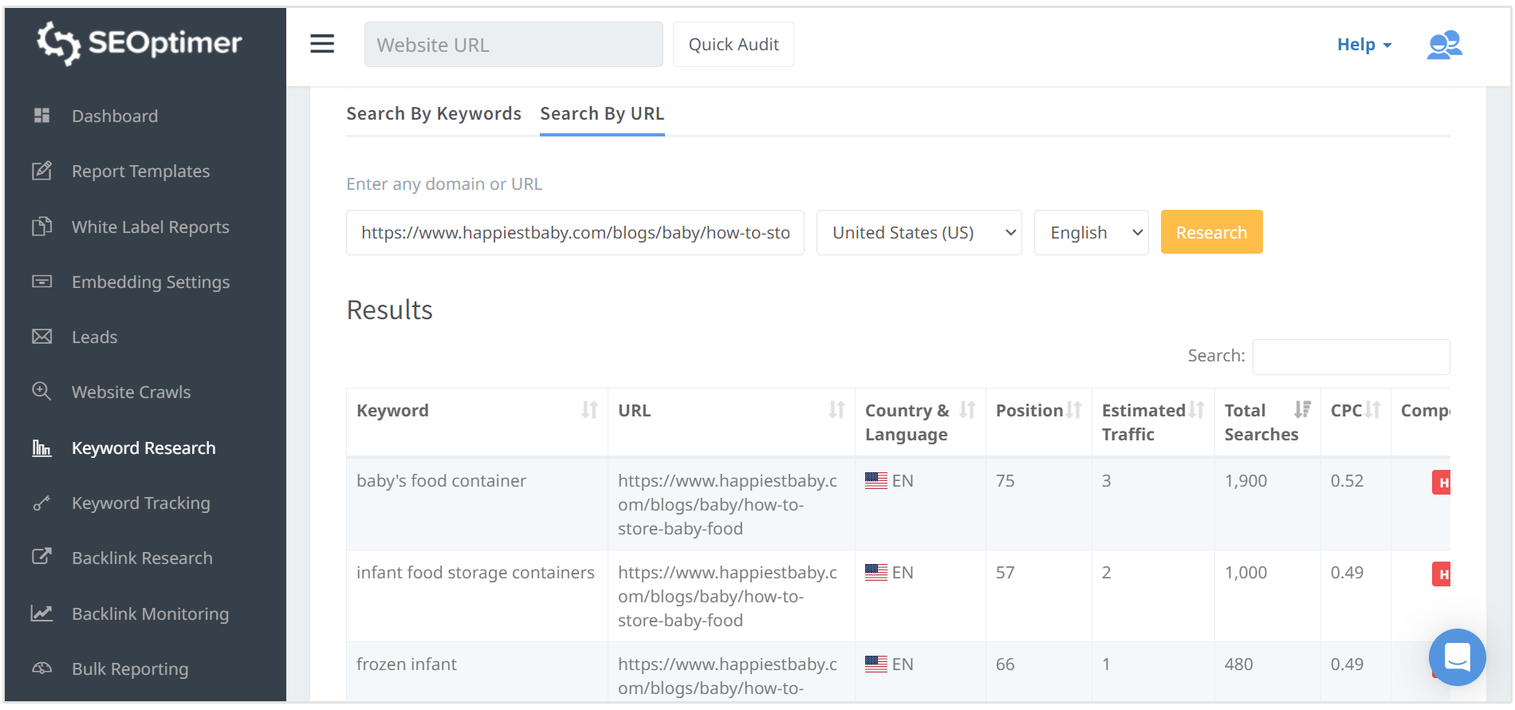Expand the English language dropdown
The image size is (1515, 710).
[x=1091, y=233]
